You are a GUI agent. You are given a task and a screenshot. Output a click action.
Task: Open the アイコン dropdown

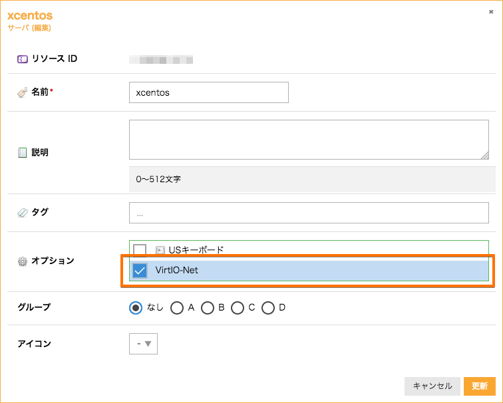click(x=143, y=344)
